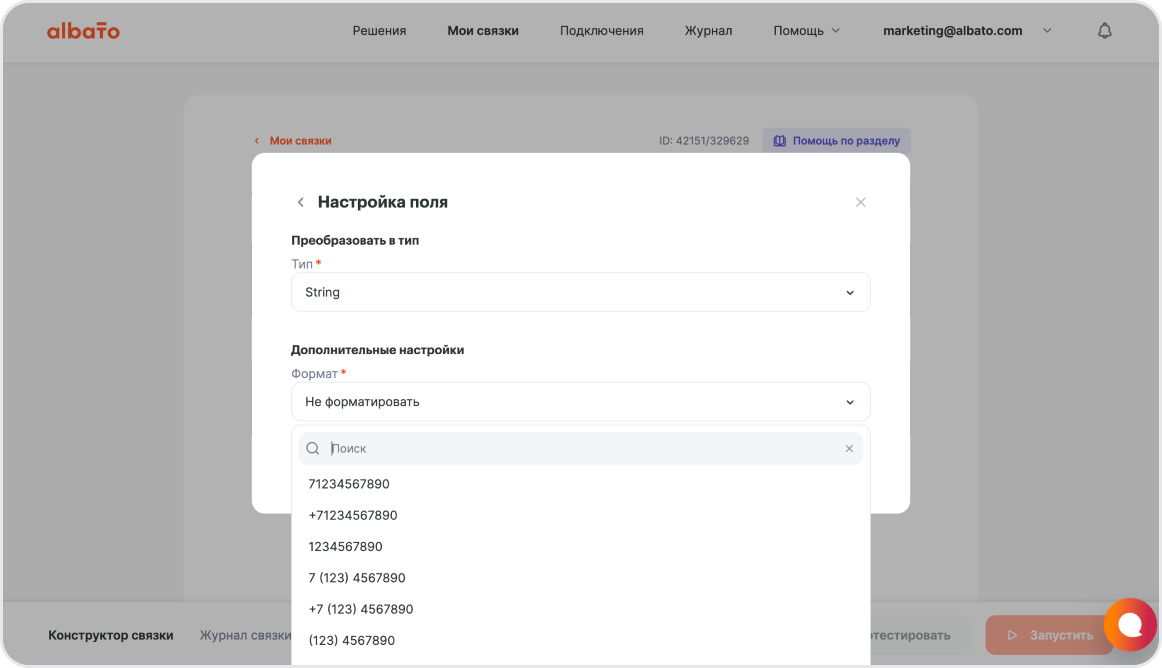
Task: Open the Журнал navigation item
Action: 708,31
